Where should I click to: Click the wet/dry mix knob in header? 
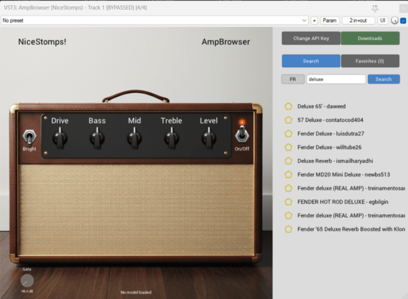(394, 21)
